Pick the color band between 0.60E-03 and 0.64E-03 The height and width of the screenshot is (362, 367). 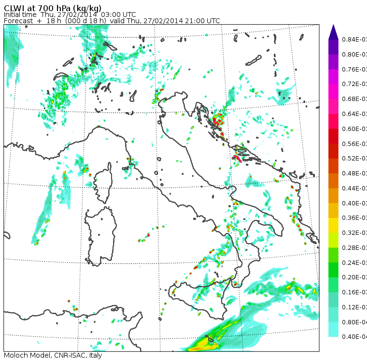[x=333, y=121]
